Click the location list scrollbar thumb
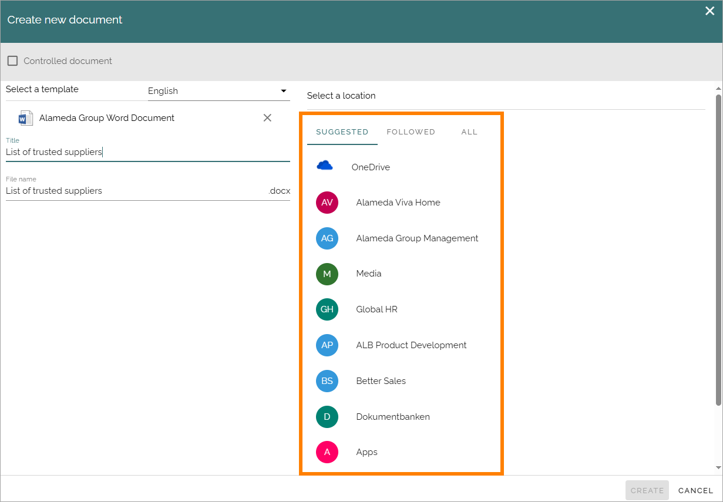723x502 pixels. coord(718,250)
